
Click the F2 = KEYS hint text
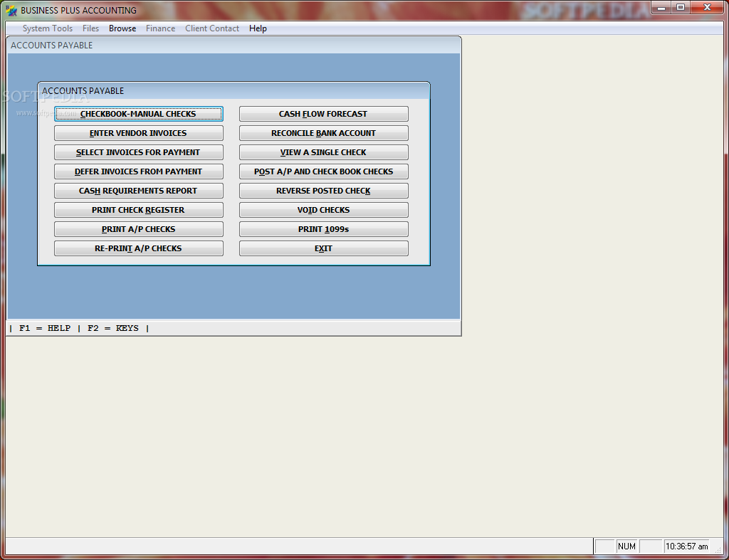click(x=113, y=328)
